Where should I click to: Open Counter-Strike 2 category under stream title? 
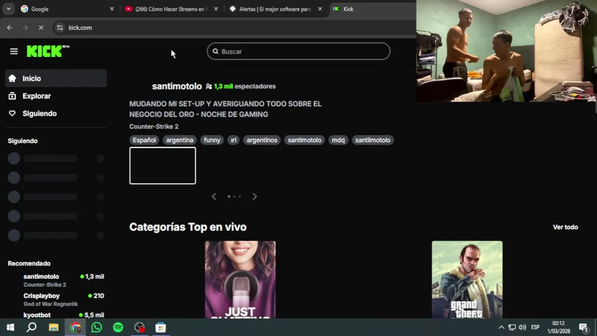pos(154,126)
